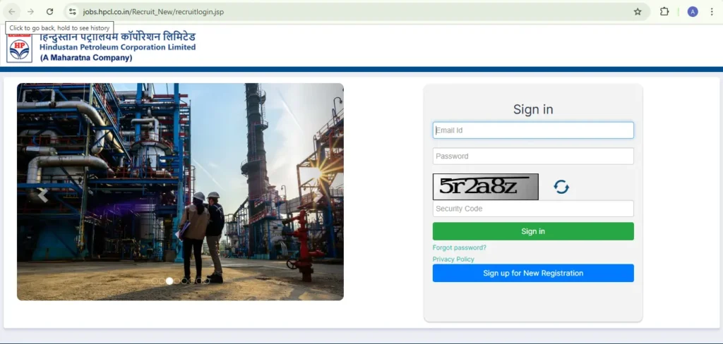Open site information icon in address bar
The width and height of the screenshot is (723, 344).
72,12
